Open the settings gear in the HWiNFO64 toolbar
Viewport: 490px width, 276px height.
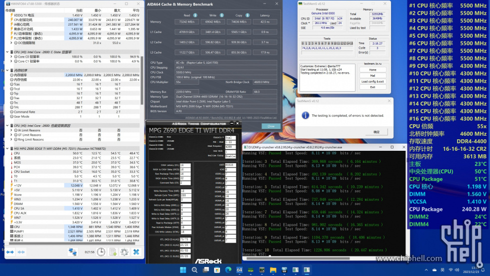(x=124, y=252)
